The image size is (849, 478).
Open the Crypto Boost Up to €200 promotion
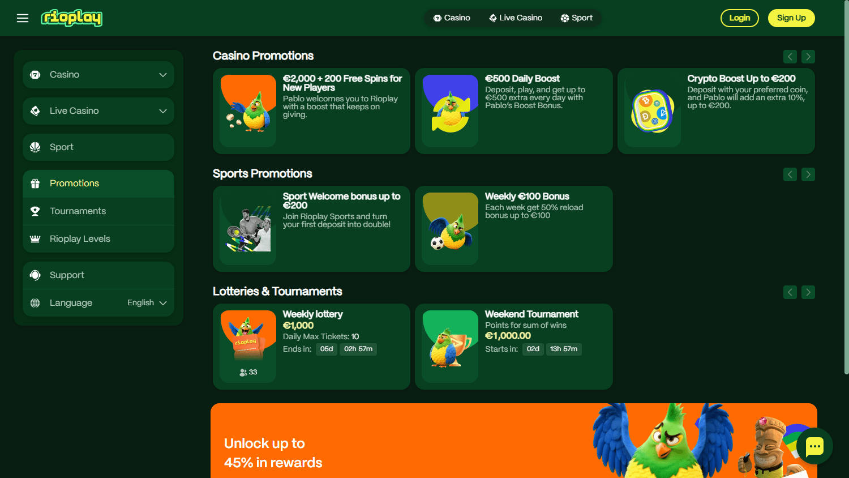716,111
